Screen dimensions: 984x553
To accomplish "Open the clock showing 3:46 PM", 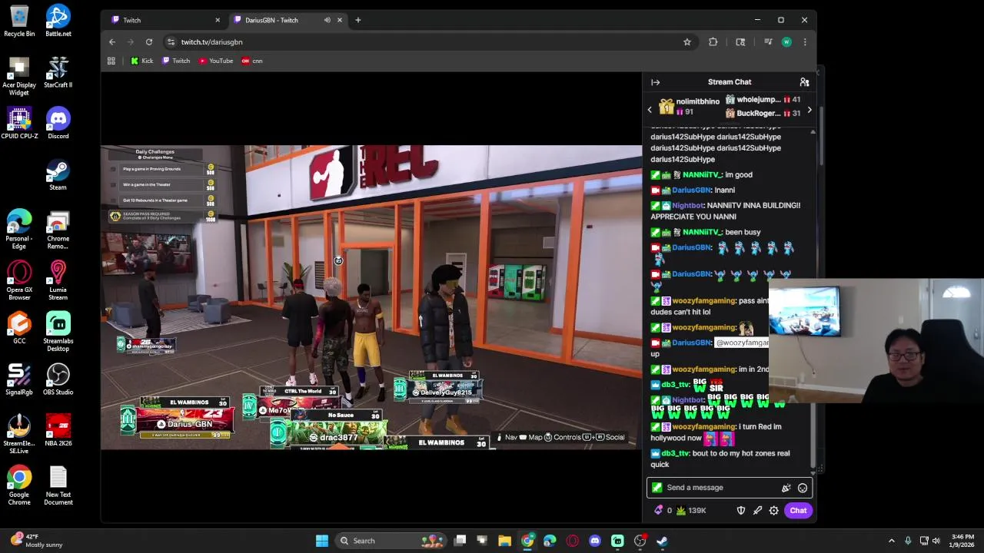I will click(x=962, y=541).
